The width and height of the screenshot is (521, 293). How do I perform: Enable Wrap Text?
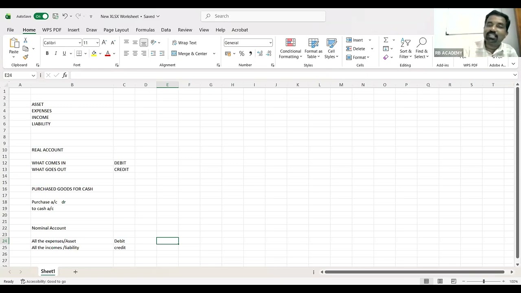(x=184, y=43)
